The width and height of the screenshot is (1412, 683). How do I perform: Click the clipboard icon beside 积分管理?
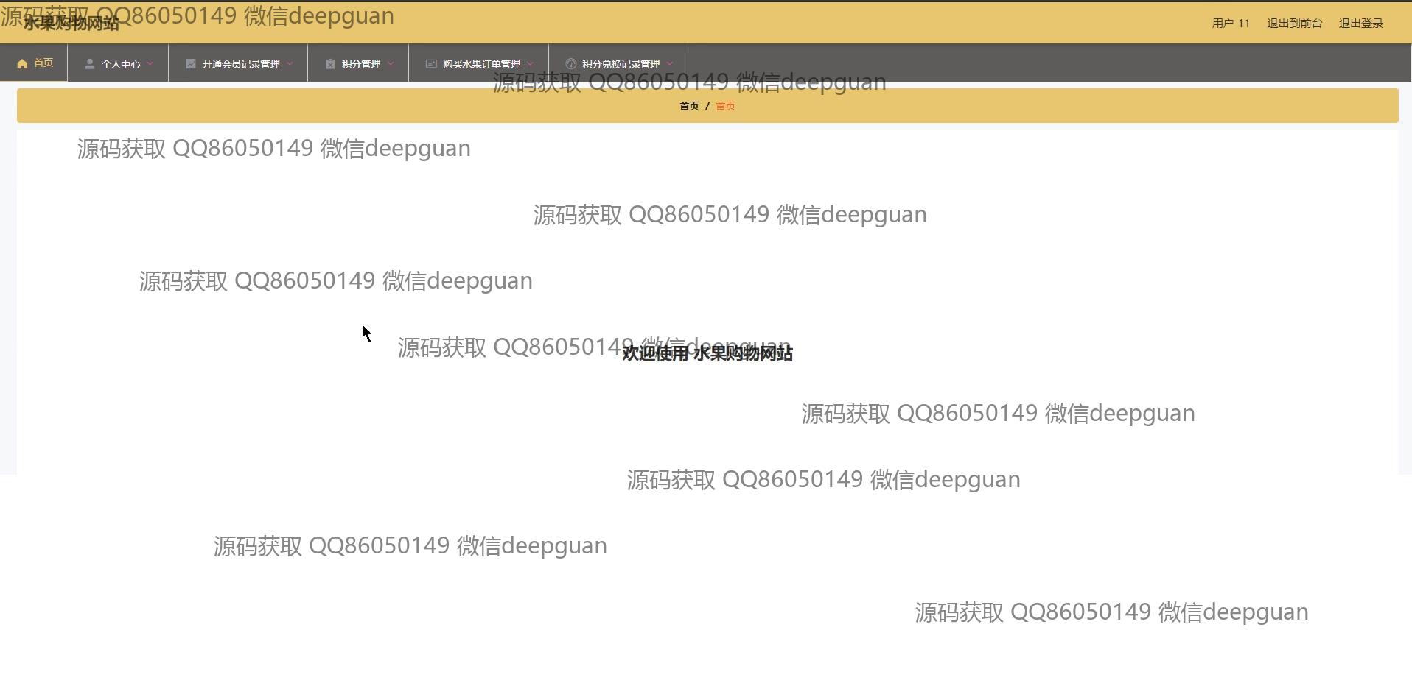[330, 64]
